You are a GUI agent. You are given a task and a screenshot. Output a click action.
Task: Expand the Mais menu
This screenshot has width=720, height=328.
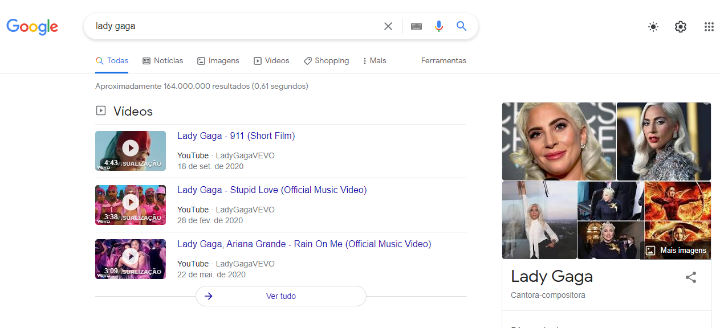point(375,61)
